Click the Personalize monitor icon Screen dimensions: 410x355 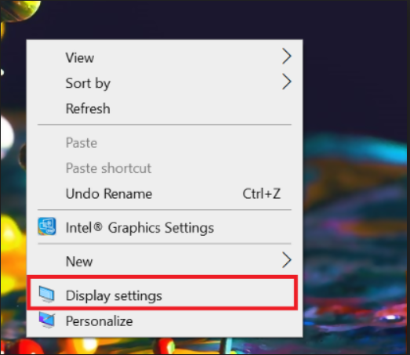pos(47,320)
